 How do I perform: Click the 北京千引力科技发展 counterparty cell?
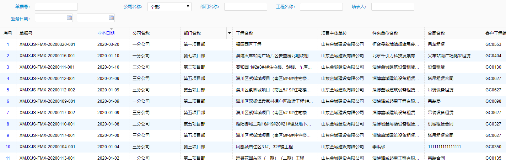(x=396, y=56)
